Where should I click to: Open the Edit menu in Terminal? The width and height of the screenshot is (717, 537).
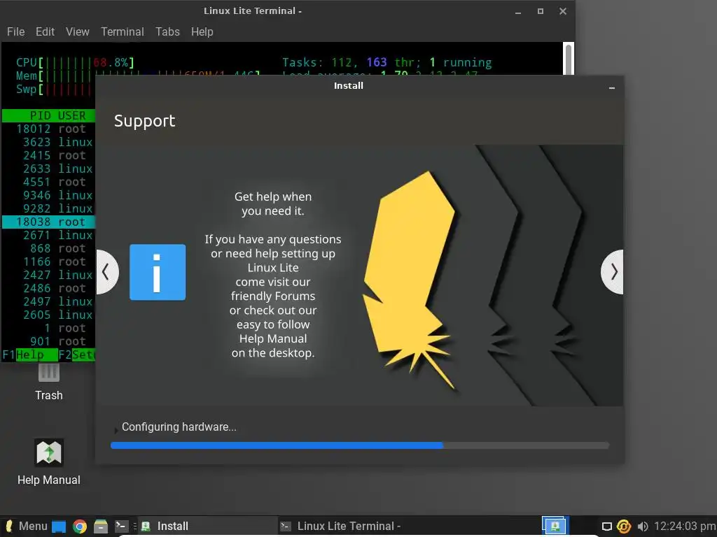[x=45, y=31]
